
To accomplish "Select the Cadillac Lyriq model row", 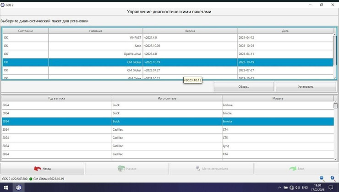I will (168, 146).
